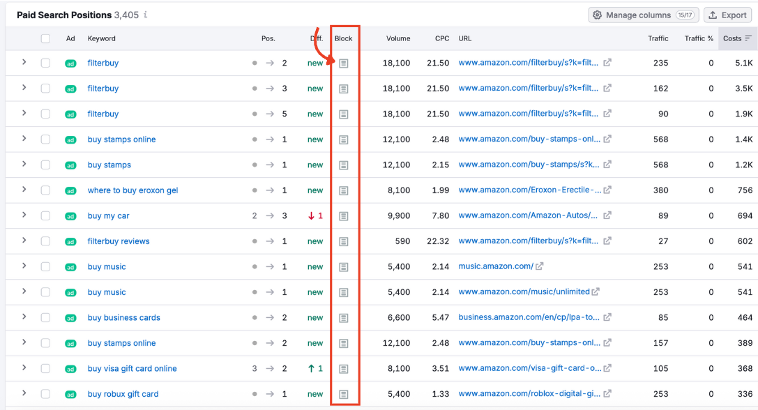This screenshot has width=758, height=410.
Task: Click the info icon beside the 3,405 count
Action: point(144,15)
